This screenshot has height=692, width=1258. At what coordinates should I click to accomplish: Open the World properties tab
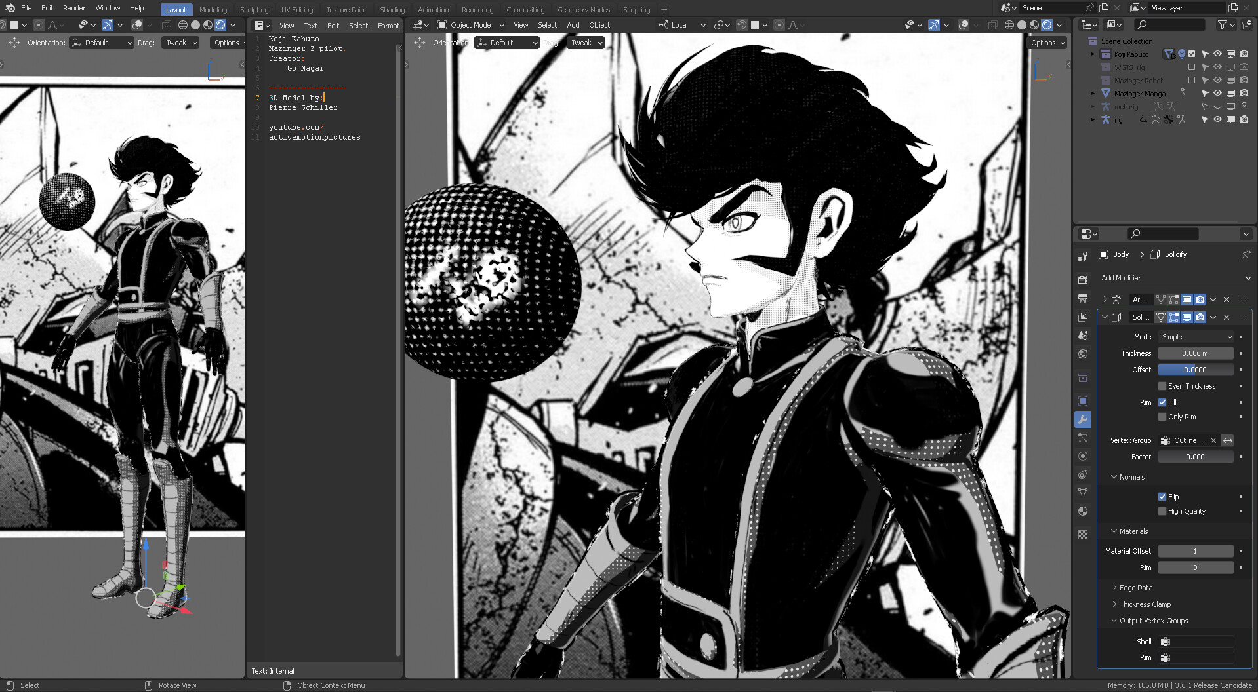[1083, 354]
